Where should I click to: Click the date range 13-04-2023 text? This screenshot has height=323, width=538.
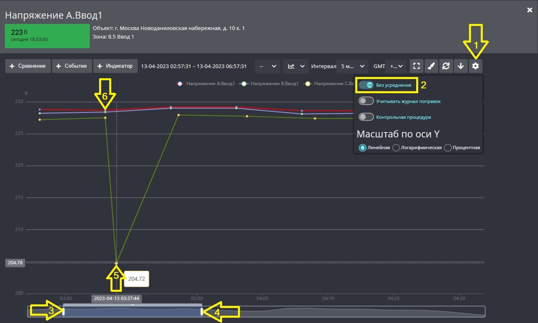pyautogui.click(x=194, y=66)
